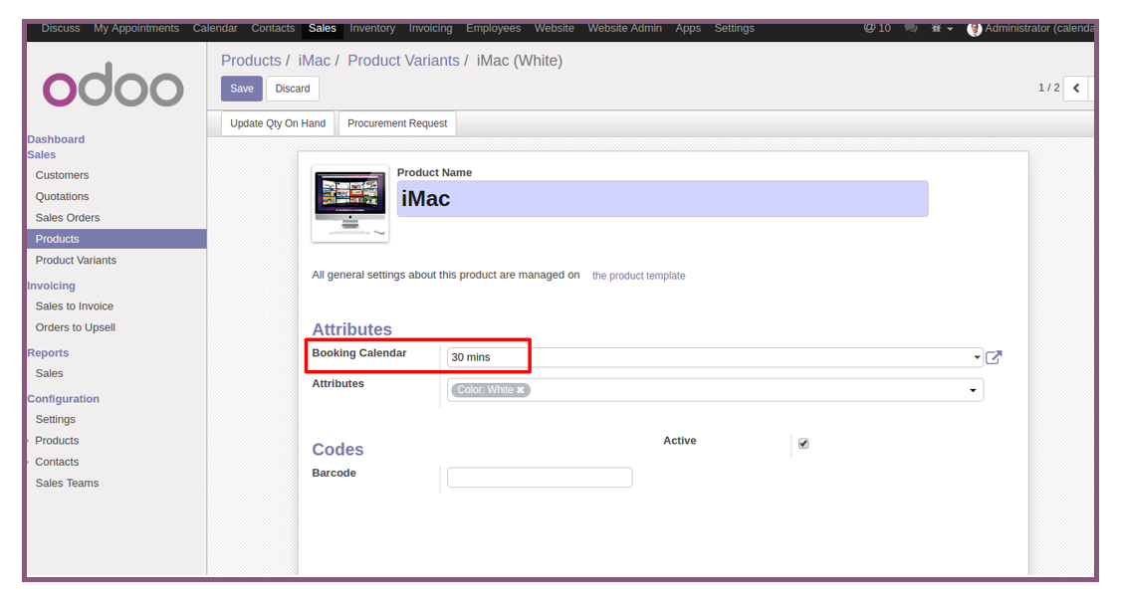This screenshot has height=604, width=1121.
Task: Click the 1 / 2 pager counter
Action: click(1048, 88)
